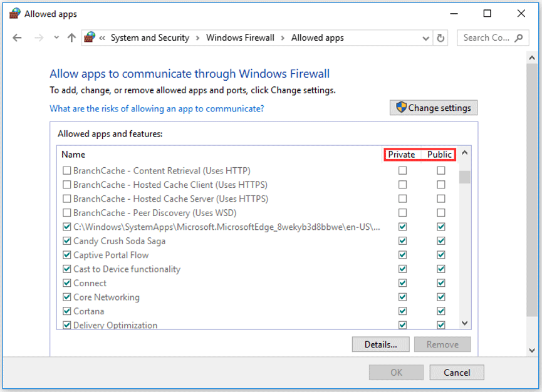Click the apps list vertical scrollbar thumb
Viewport: 542px width, 392px height.
coord(464,177)
